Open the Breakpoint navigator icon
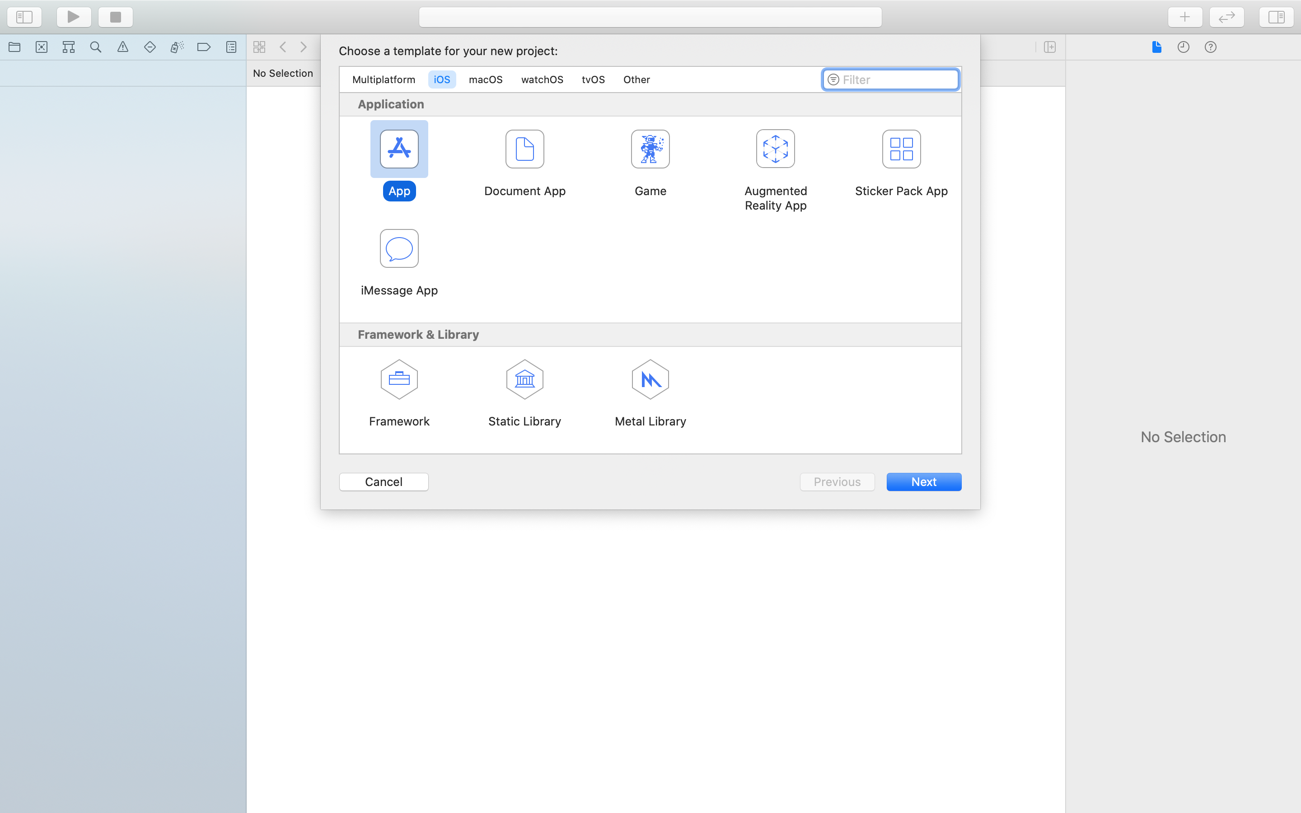This screenshot has height=813, width=1301. coord(204,47)
